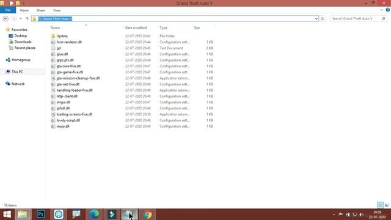391x220 pixels.
Task: Expand address bar history dropdown
Action: point(316,19)
